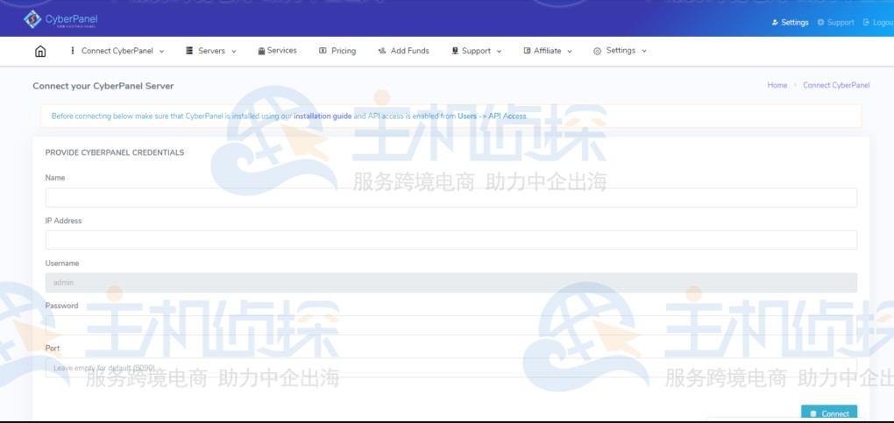Image resolution: width=894 pixels, height=423 pixels.
Task: Click the Services briefcase icon
Action: tap(261, 51)
